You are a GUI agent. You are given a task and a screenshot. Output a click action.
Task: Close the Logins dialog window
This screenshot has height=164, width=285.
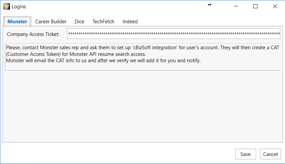click(x=275, y=6)
